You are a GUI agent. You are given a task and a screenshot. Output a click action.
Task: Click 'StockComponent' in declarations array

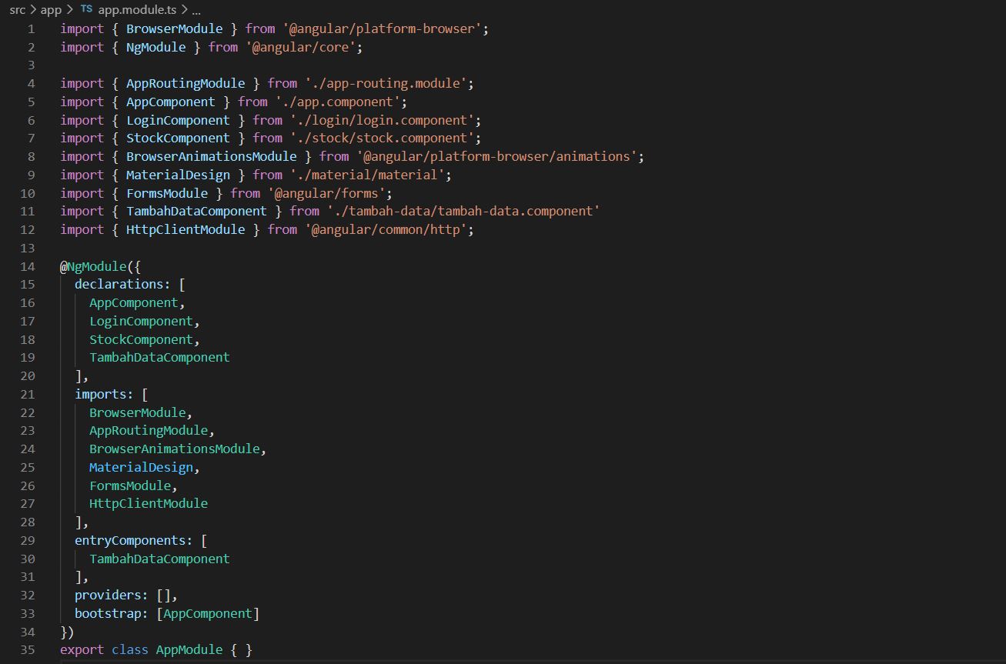coord(141,339)
